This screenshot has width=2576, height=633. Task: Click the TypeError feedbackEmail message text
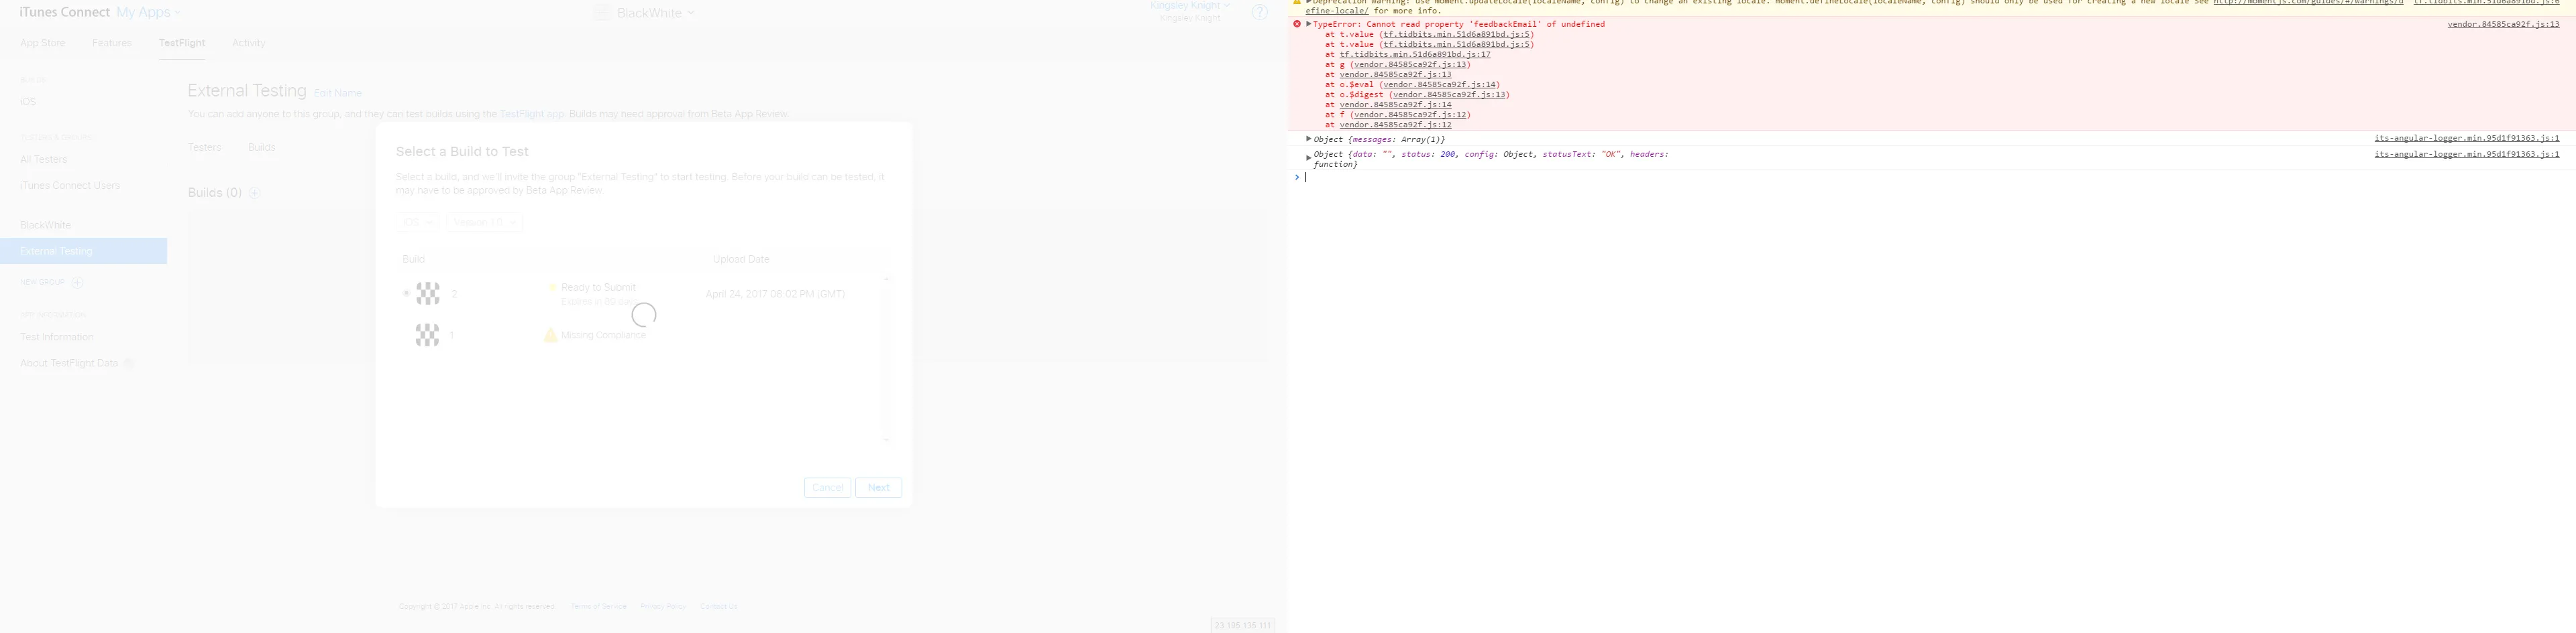click(1459, 24)
